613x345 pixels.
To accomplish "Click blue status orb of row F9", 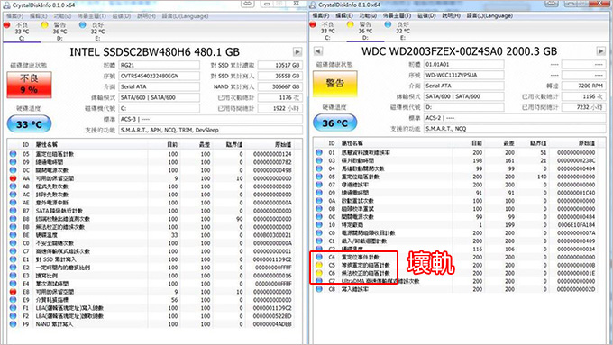I will click(x=13, y=324).
